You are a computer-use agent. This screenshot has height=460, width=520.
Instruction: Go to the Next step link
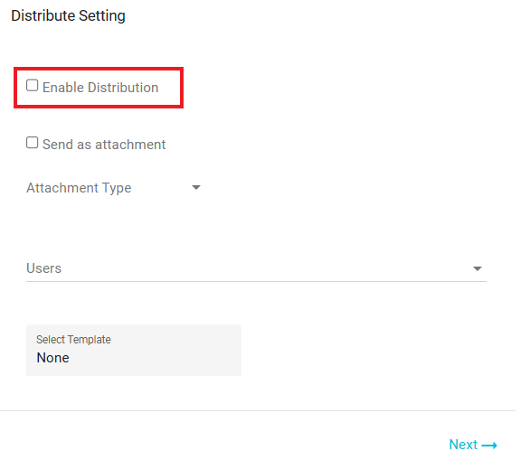[473, 445]
